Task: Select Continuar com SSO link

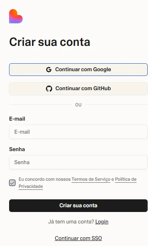Action: pyautogui.click(x=78, y=238)
